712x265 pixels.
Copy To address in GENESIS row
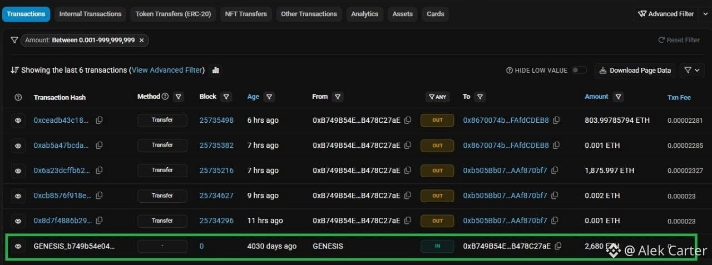point(558,246)
